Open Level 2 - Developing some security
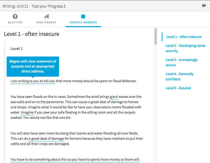 coord(185,48)
